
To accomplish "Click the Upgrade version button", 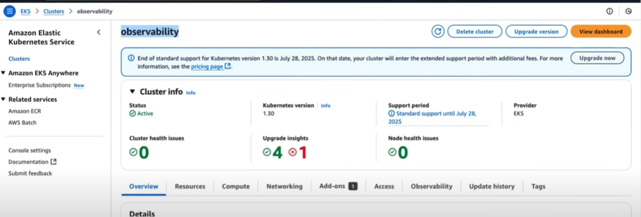I will pyautogui.click(x=537, y=32).
